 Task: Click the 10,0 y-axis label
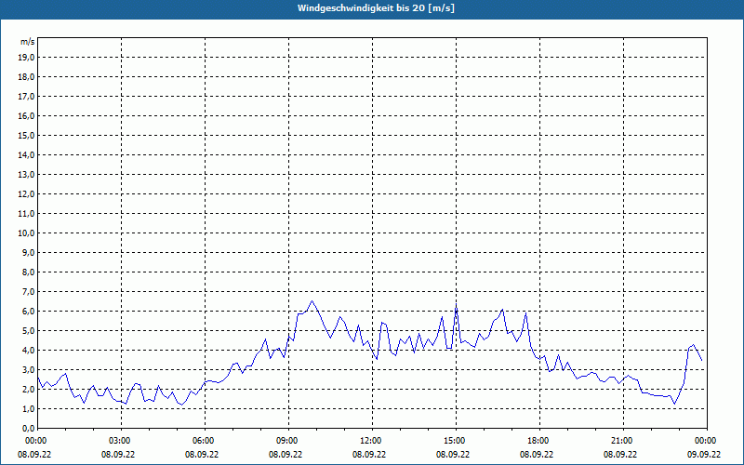point(26,233)
